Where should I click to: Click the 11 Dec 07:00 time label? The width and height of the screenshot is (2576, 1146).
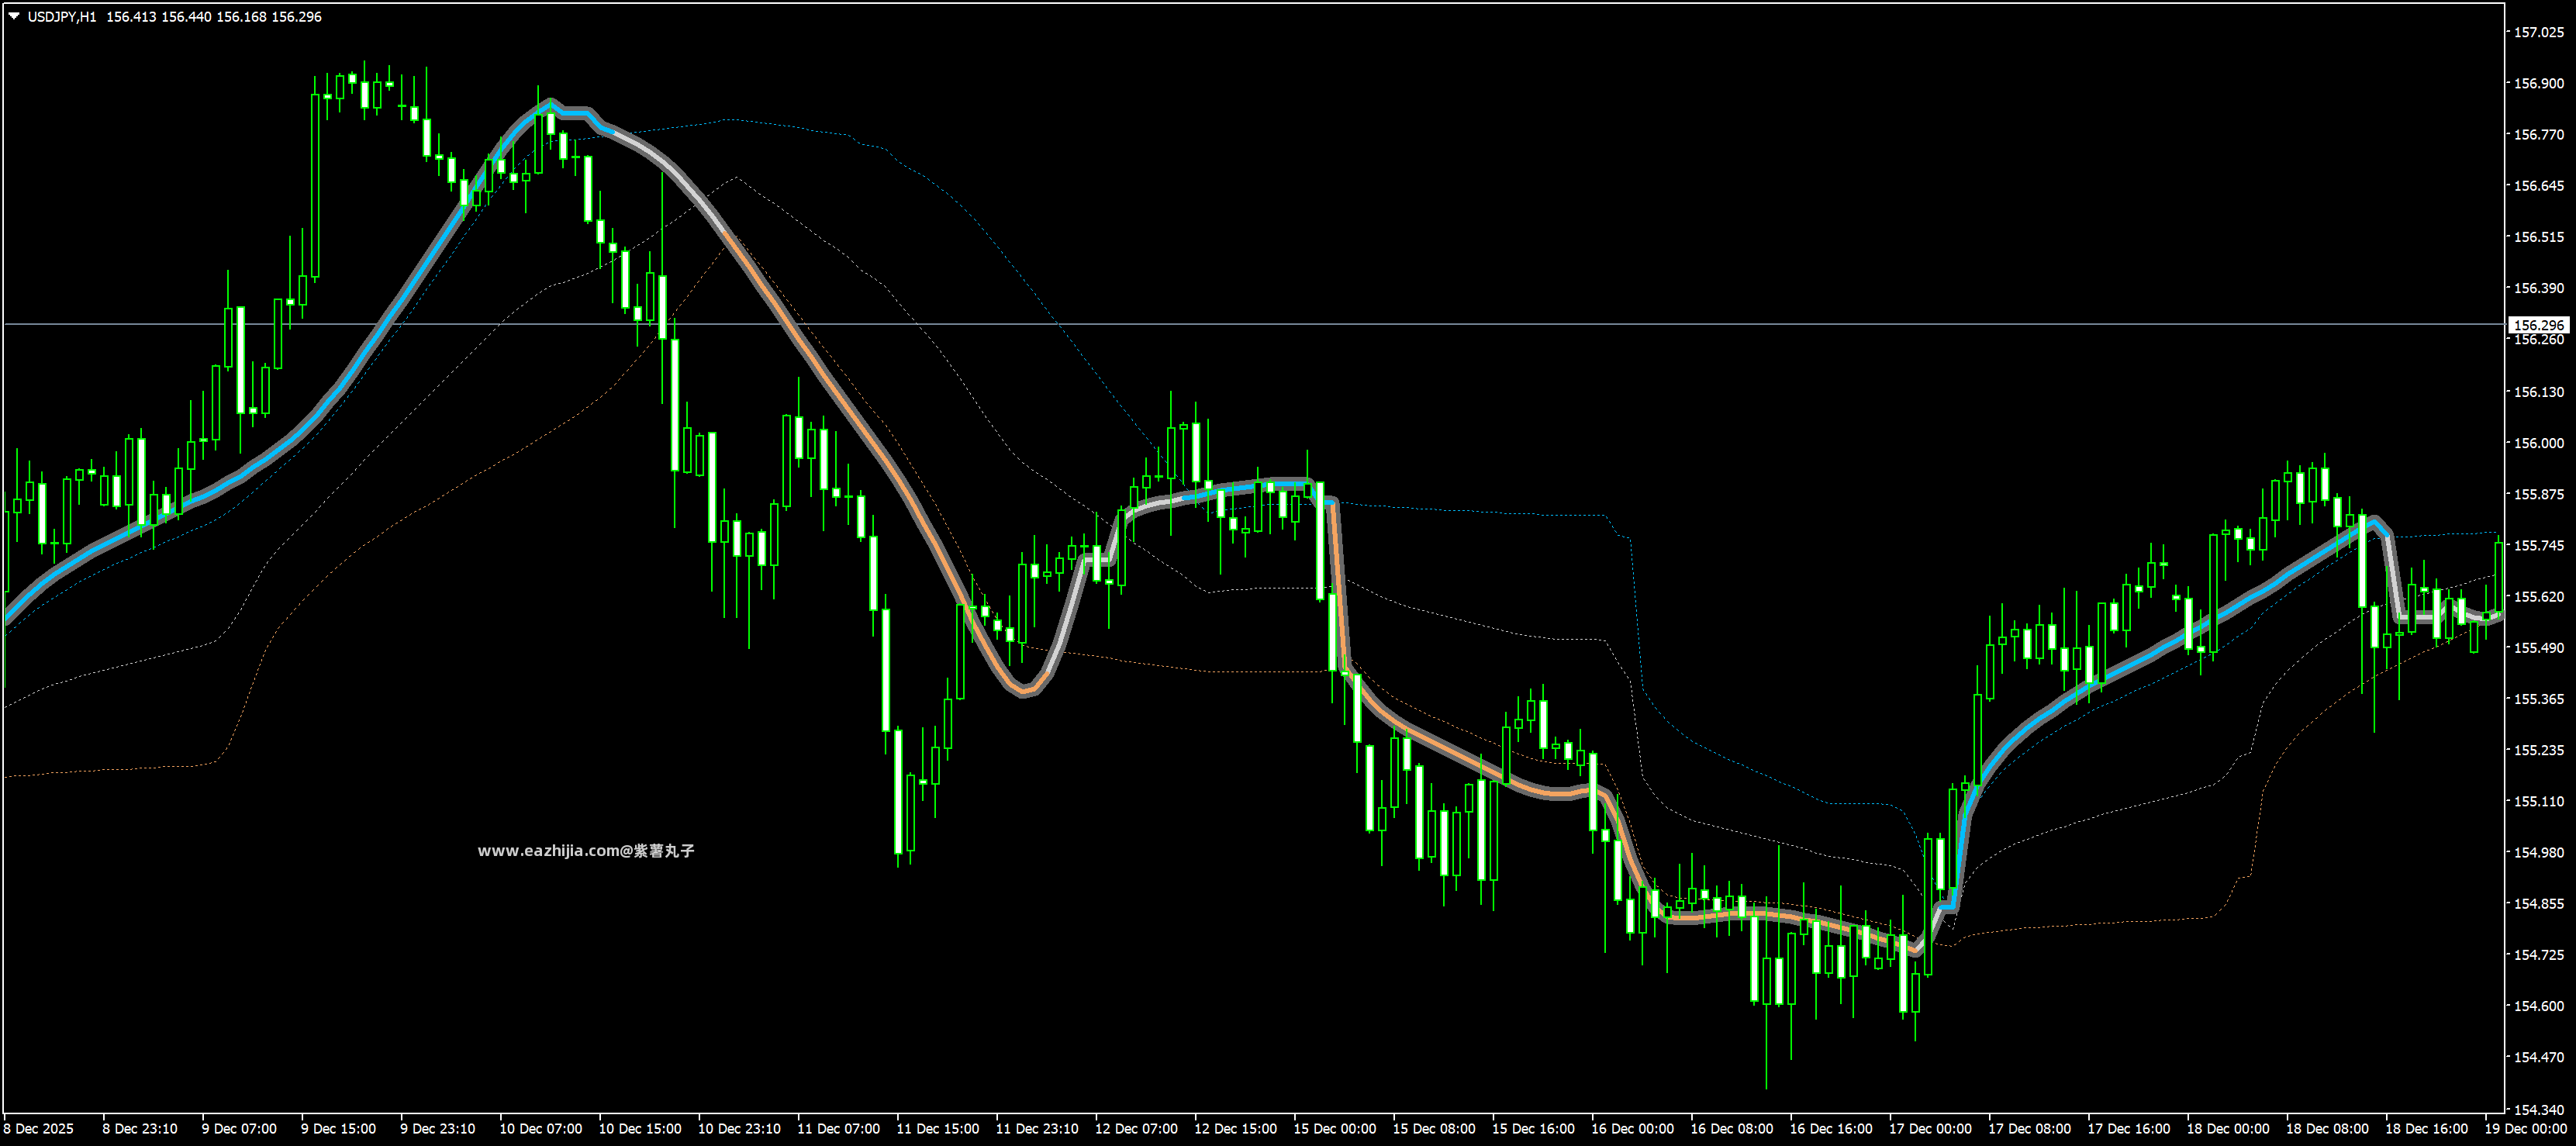click(x=838, y=1129)
